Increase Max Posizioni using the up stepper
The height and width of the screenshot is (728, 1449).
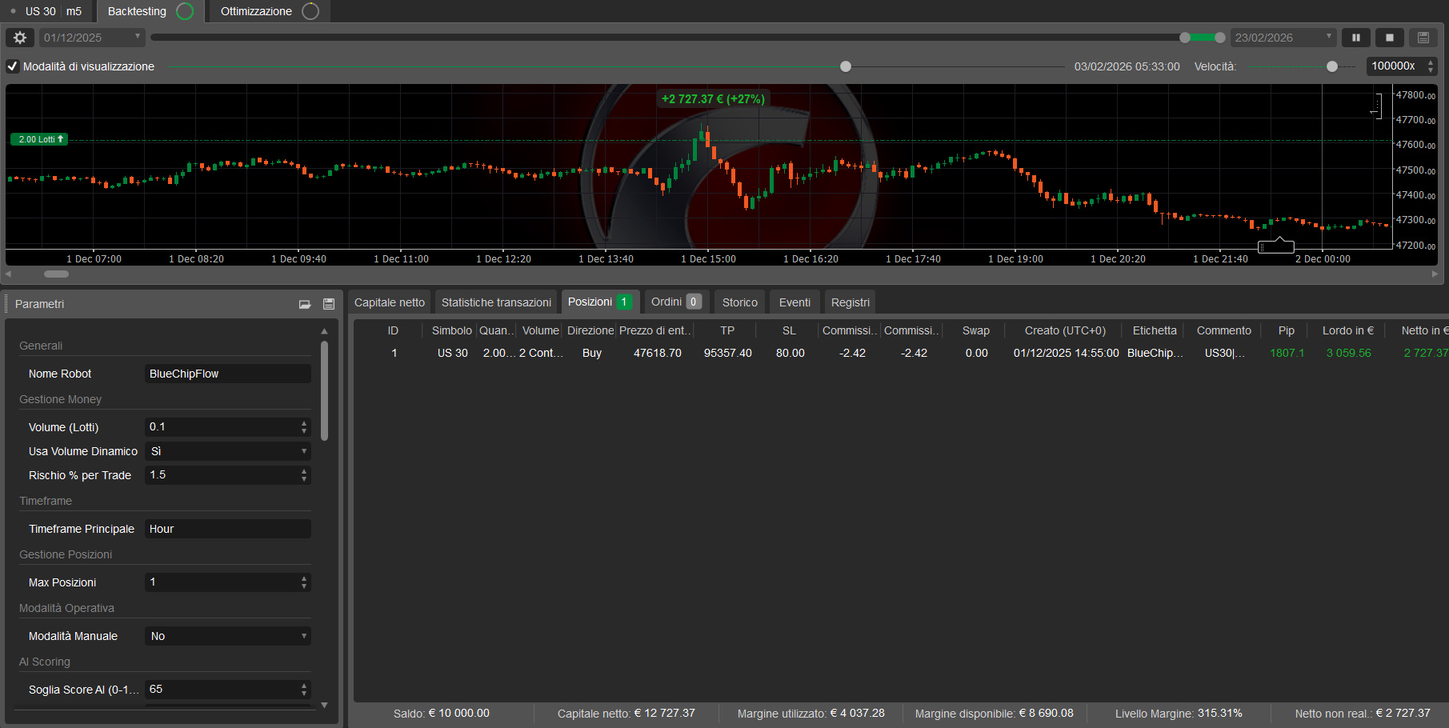(304, 578)
